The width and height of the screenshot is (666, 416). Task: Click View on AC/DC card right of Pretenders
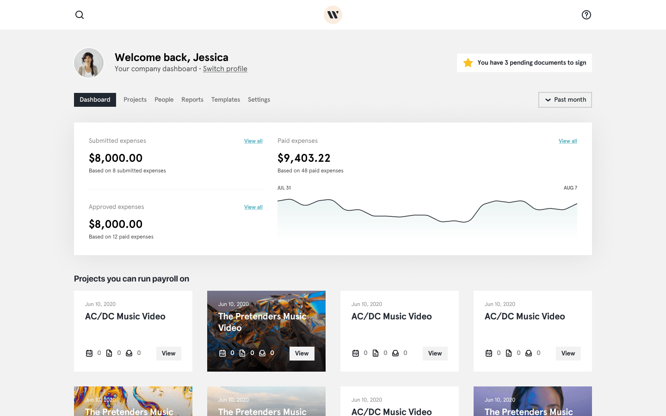tap(435, 354)
